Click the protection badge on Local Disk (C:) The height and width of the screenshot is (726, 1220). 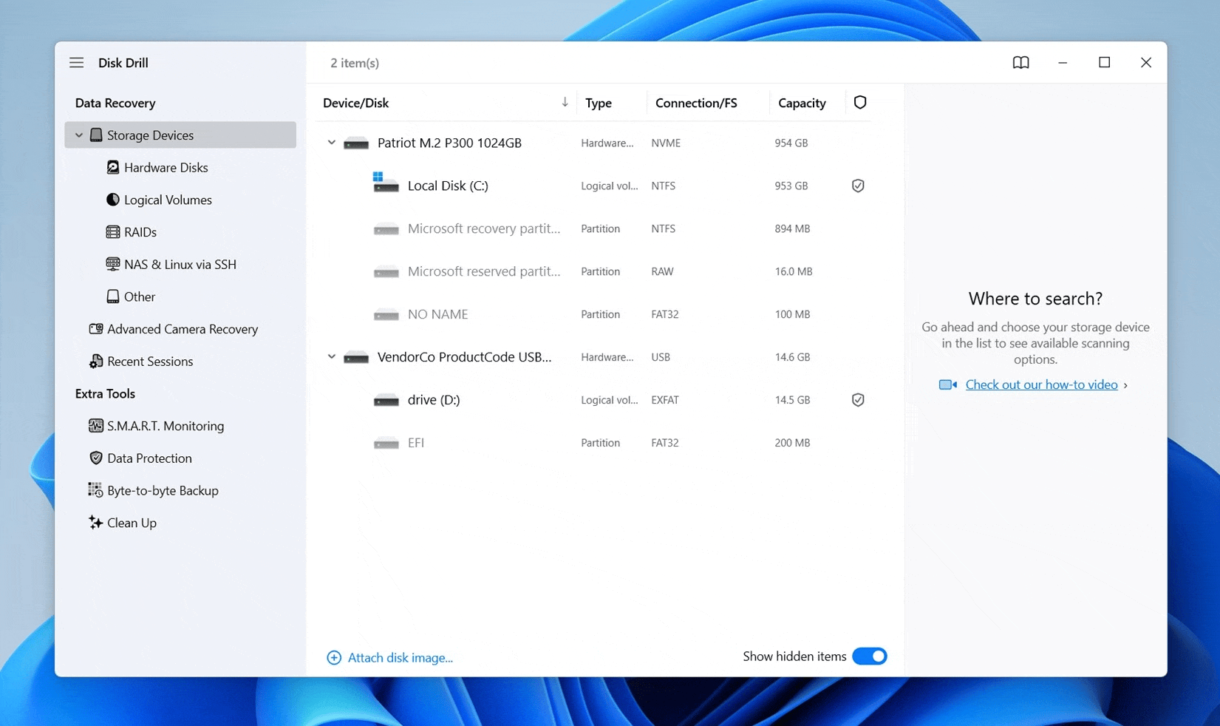(x=858, y=186)
